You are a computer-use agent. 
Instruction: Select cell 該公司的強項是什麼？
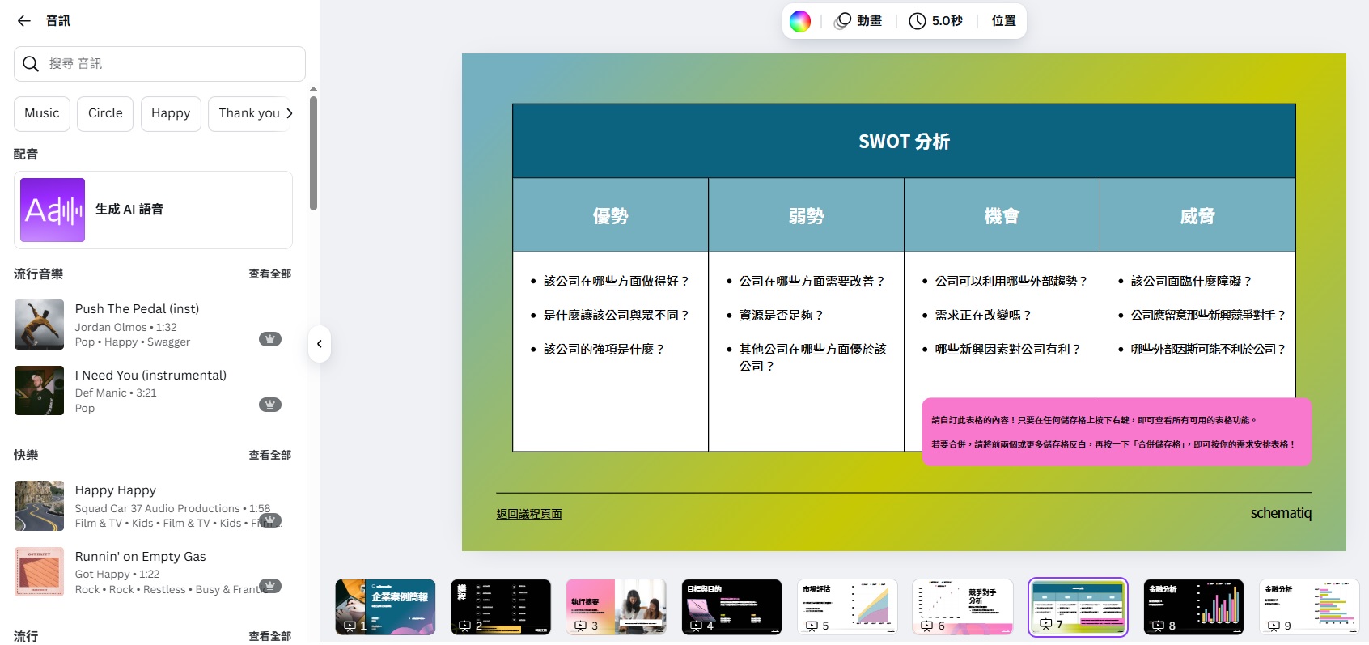tap(604, 350)
